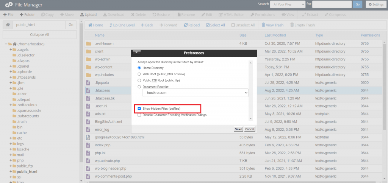Toggle Show Hidden Files (dotfiles) checkbox

(x=139, y=109)
